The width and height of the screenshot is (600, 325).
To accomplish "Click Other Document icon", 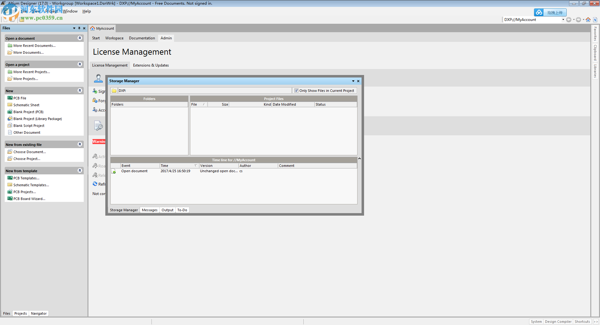I will point(10,132).
